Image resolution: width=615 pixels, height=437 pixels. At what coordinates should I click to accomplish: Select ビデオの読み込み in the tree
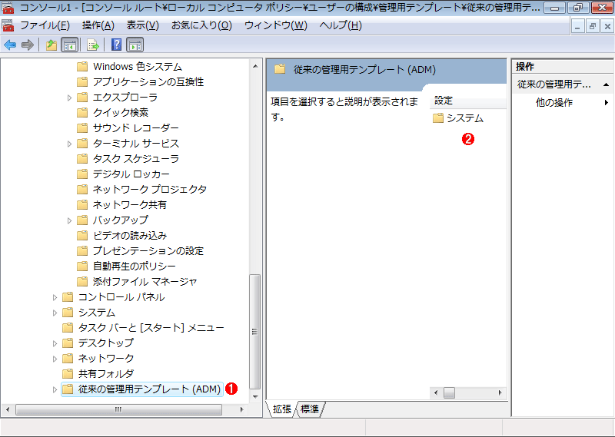coord(130,236)
